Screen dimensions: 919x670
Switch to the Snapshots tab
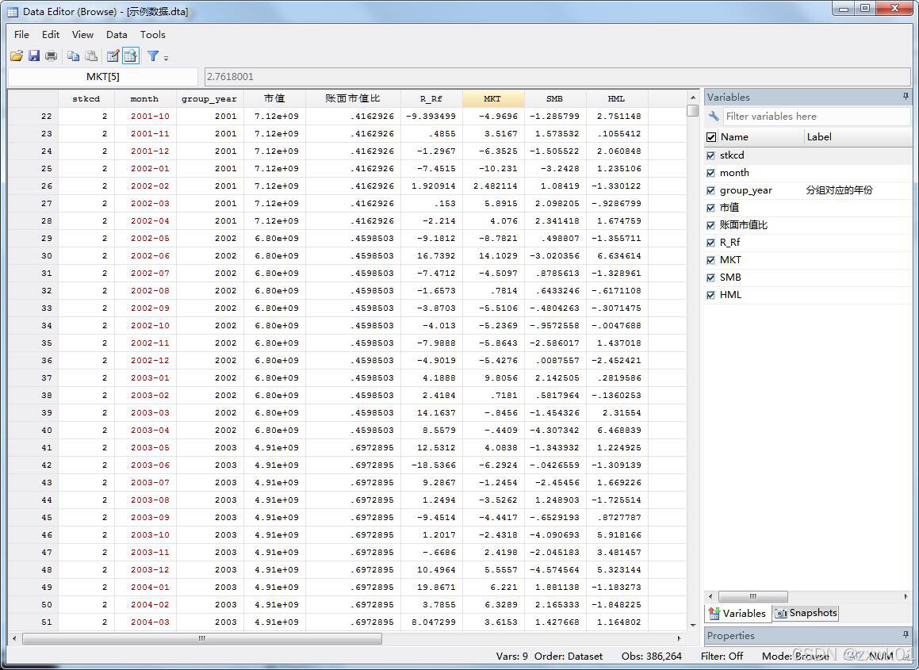(806, 613)
